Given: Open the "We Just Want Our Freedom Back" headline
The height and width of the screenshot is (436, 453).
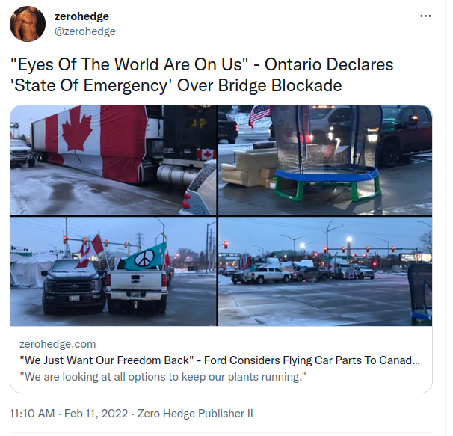Looking at the screenshot, I should pos(220,360).
